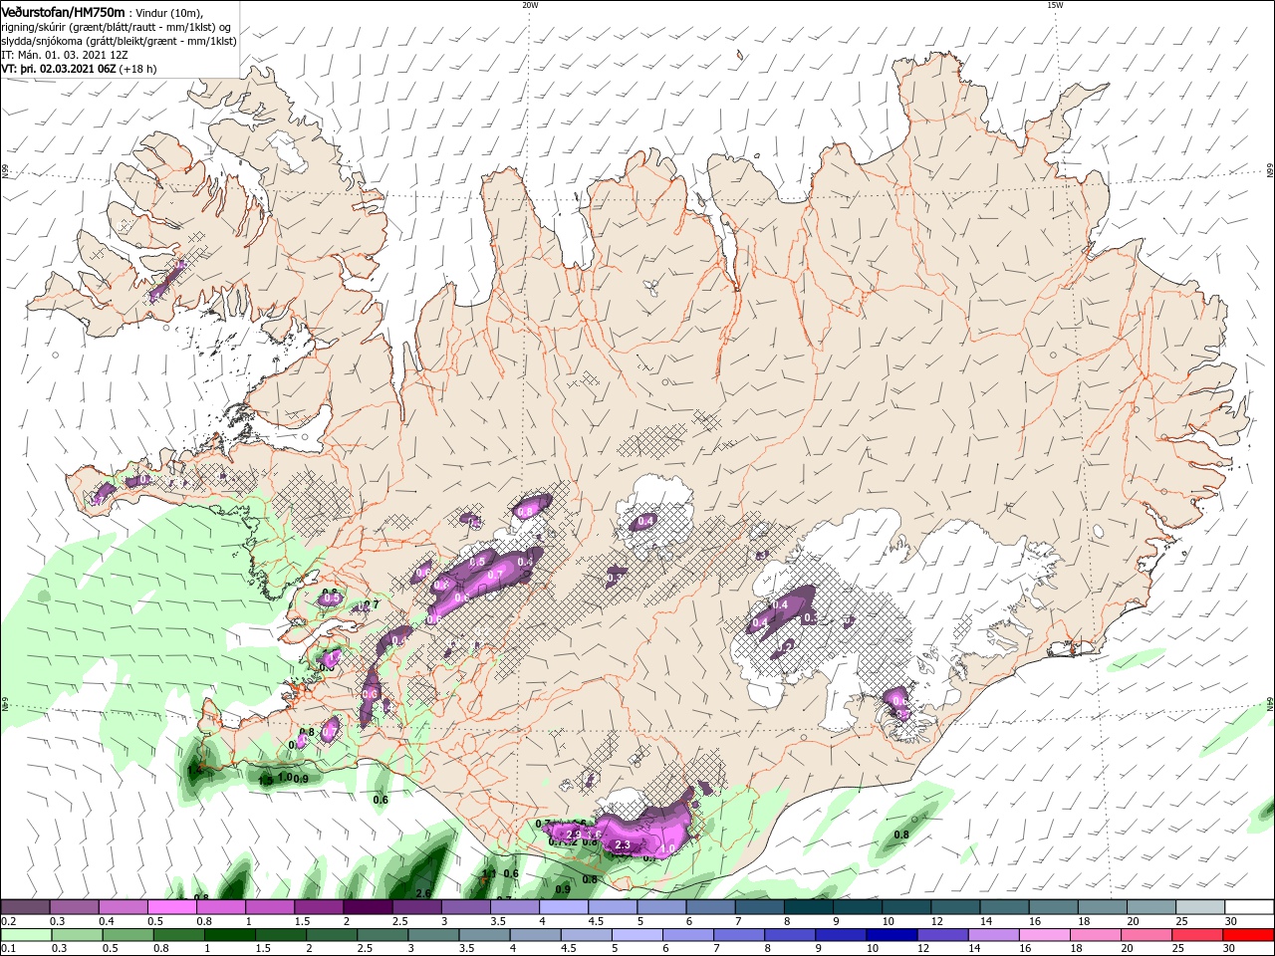Image resolution: width=1275 pixels, height=956 pixels.
Task: Click the 20W longitude label
Action: point(530,5)
